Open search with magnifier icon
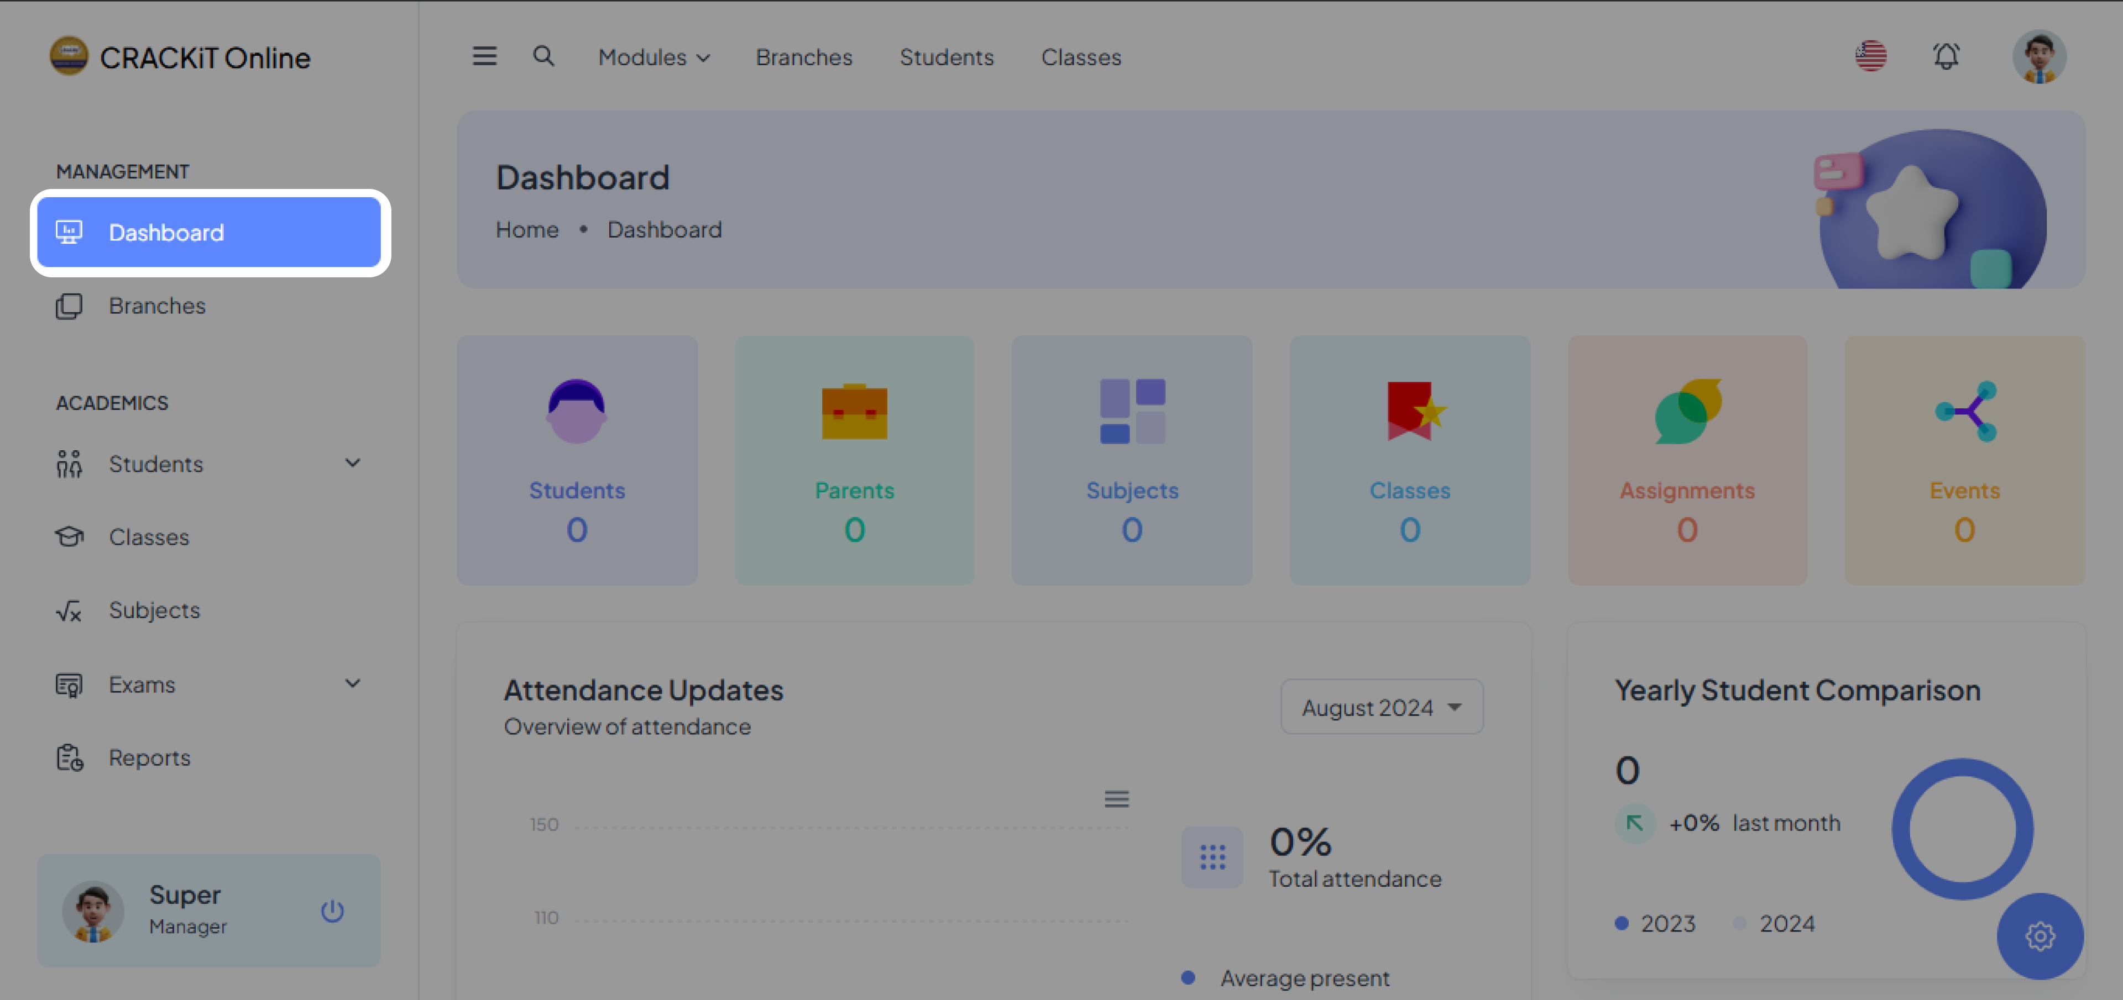 pyautogui.click(x=543, y=56)
